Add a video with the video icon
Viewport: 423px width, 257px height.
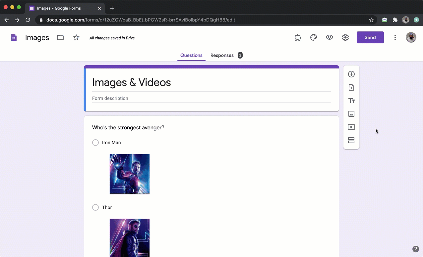pos(351,127)
